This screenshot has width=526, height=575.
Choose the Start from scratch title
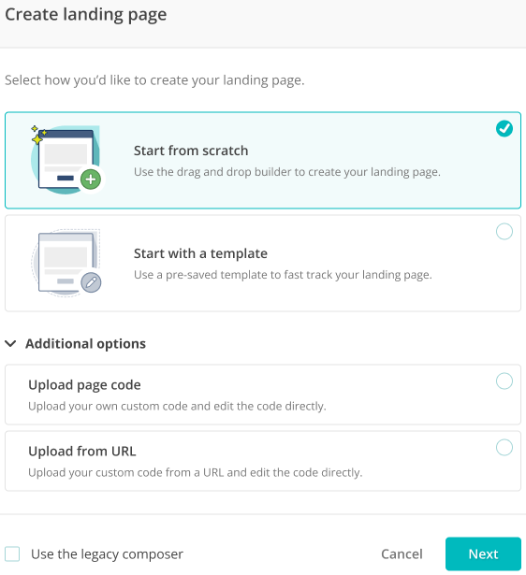coord(191,151)
